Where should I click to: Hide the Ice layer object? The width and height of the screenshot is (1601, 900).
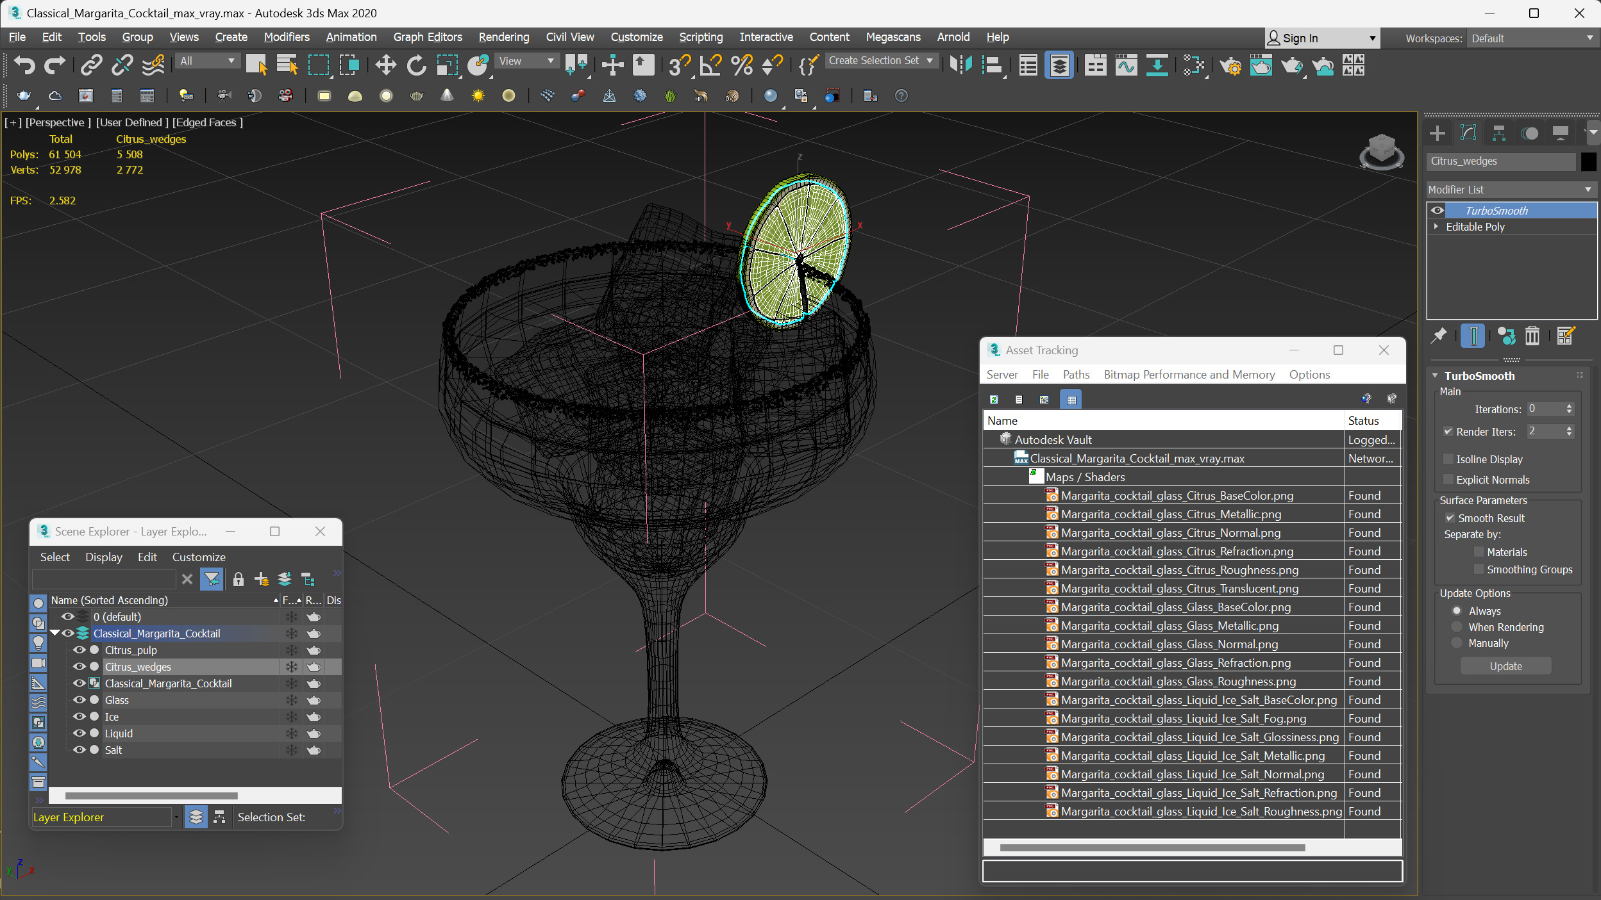point(79,717)
